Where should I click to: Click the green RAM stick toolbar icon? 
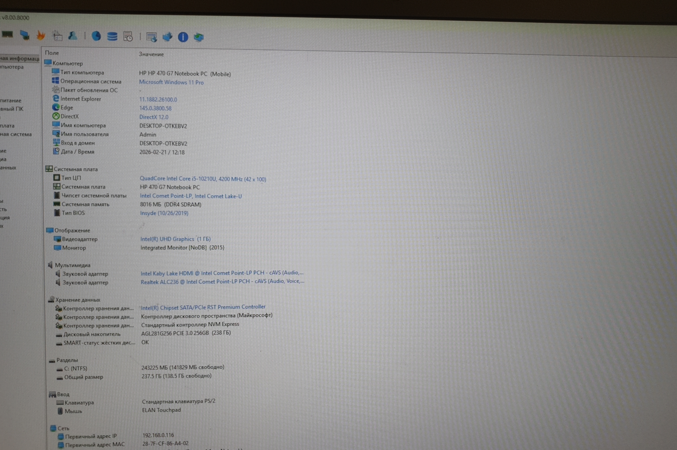pyautogui.click(x=7, y=35)
